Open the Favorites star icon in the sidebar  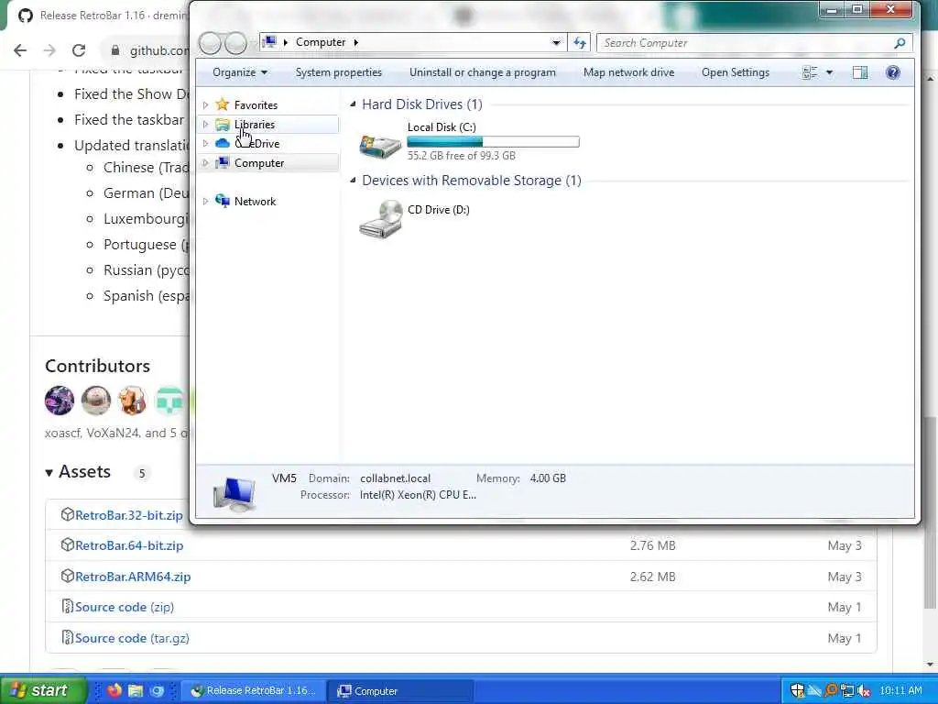pyautogui.click(x=223, y=104)
